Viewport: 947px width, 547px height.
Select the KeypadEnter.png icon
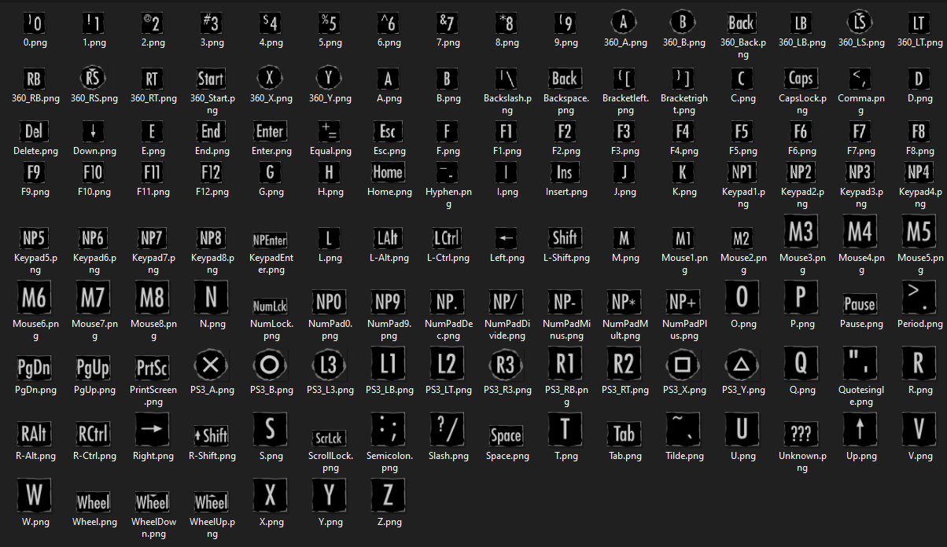point(270,239)
